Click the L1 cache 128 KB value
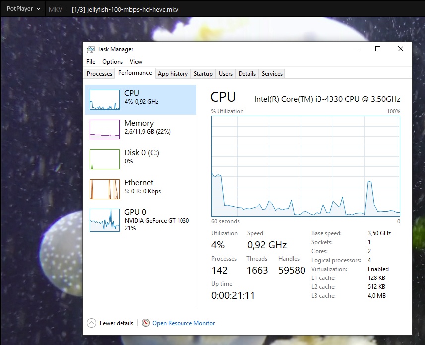The height and width of the screenshot is (345, 425). (x=376, y=278)
